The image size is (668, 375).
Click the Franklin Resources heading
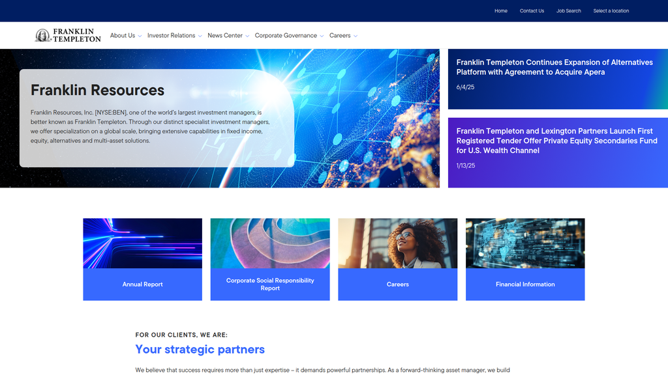[x=98, y=90]
